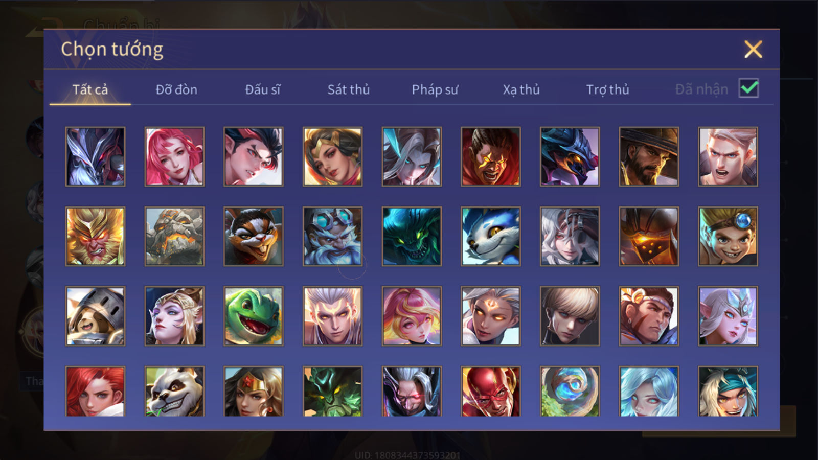Toggle the Đã nhận checkbox
This screenshot has height=460, width=818.
pyautogui.click(x=748, y=88)
